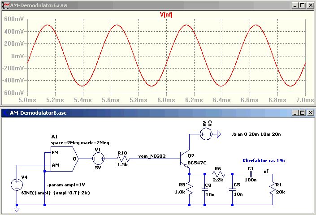
Task: Click the 1.8k value of R5
Action: (180, 192)
